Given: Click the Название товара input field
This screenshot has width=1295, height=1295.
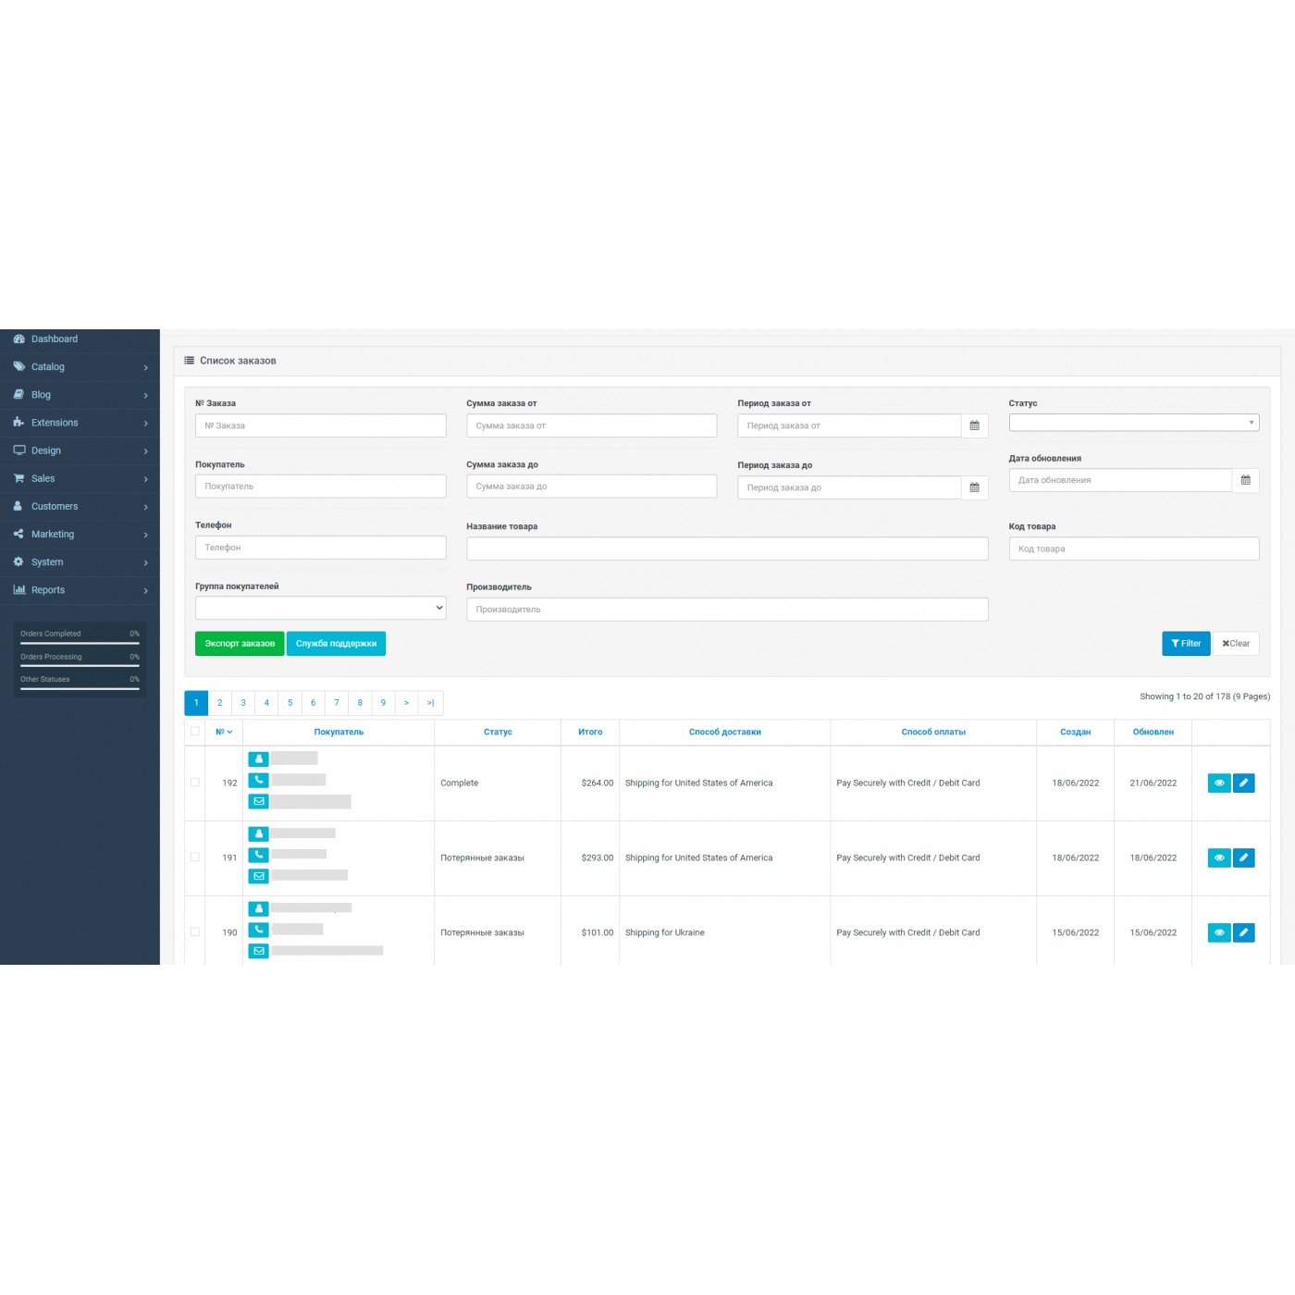Looking at the screenshot, I should [726, 549].
